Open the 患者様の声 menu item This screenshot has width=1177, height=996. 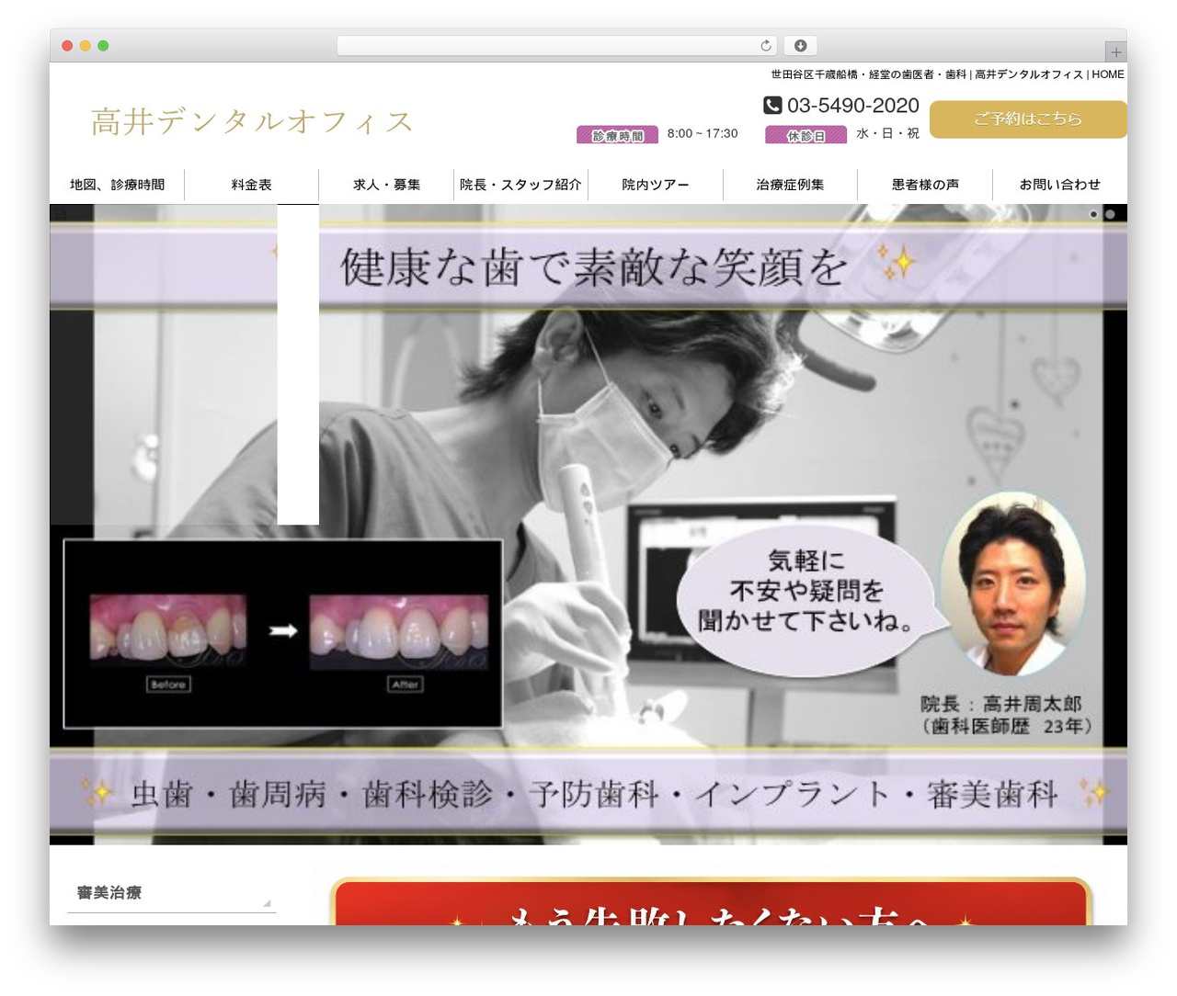(x=925, y=185)
